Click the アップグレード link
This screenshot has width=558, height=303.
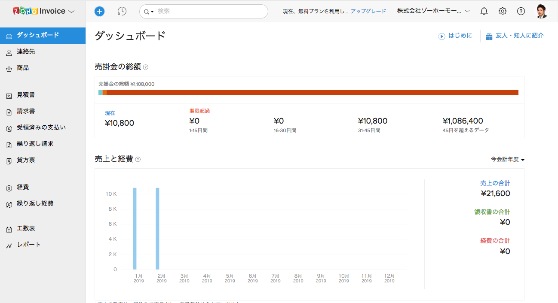(368, 12)
